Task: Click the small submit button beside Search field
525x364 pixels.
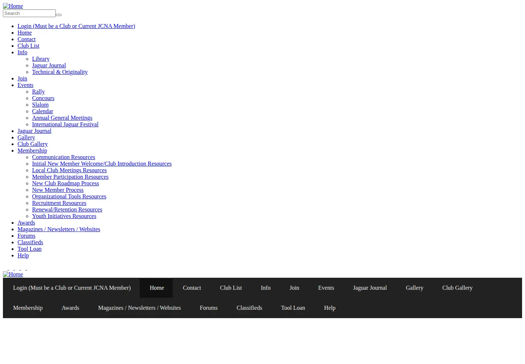Action: (59, 15)
